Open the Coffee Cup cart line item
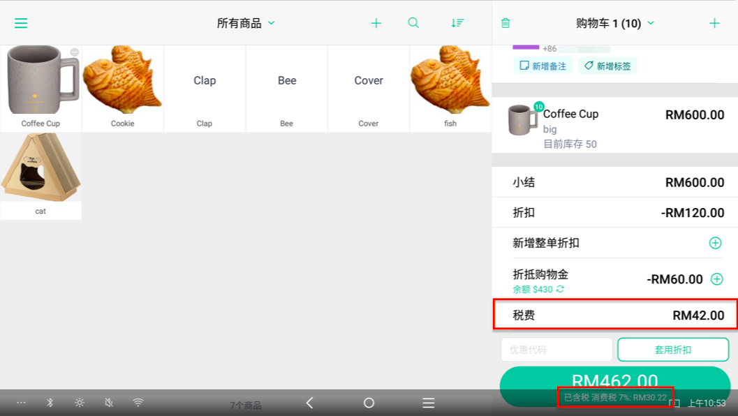 click(614, 125)
